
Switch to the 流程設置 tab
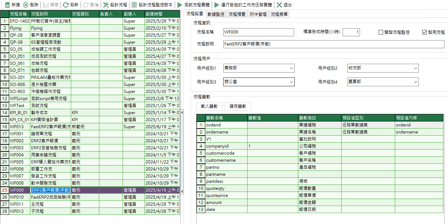pos(194,14)
